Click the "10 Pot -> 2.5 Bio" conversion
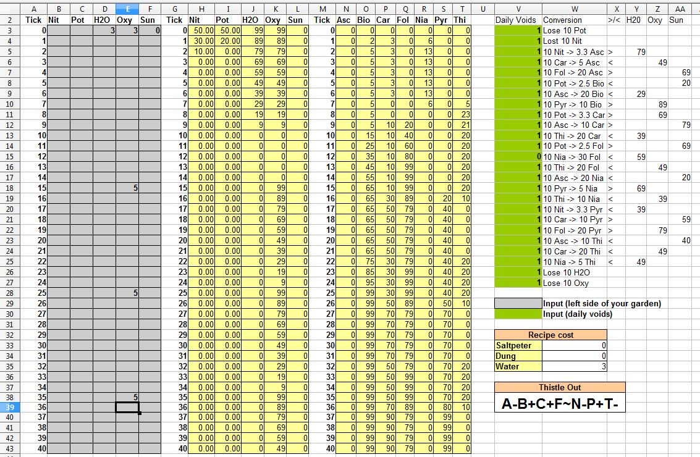 tap(575, 83)
